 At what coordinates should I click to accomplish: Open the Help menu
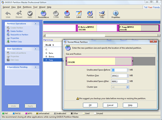pos(49,7)
